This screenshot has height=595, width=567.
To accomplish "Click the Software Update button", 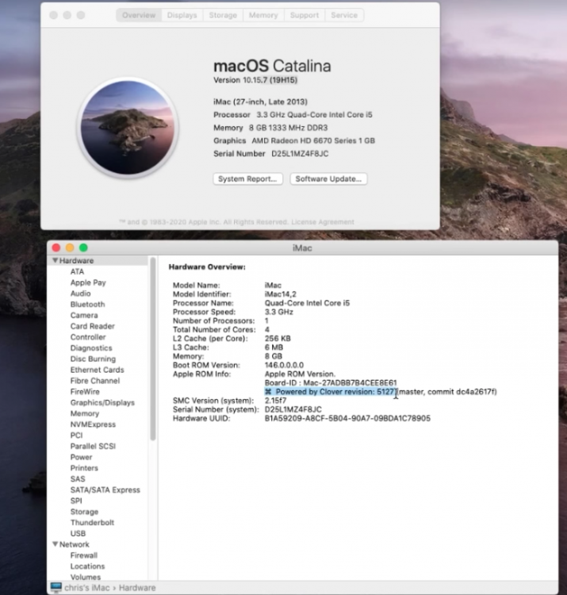I will [328, 178].
